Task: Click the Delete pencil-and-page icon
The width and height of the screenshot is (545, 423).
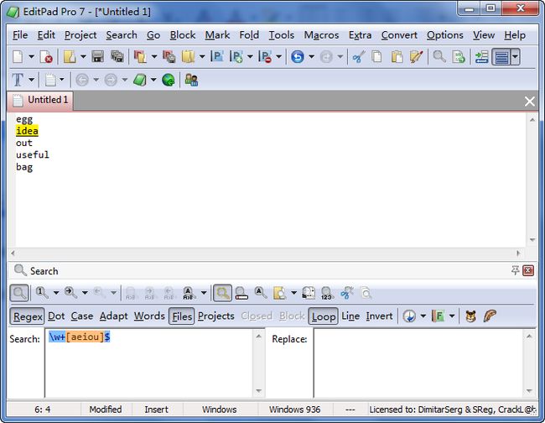Action: 416,56
